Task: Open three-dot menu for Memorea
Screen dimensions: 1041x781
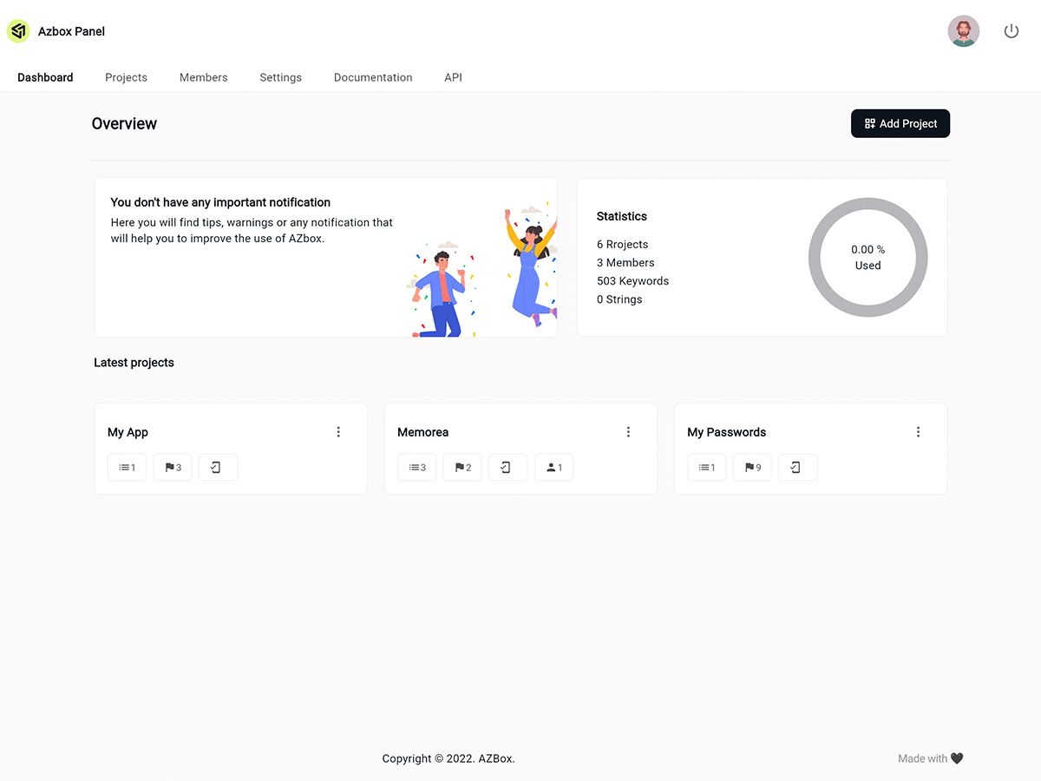Action: (x=628, y=432)
